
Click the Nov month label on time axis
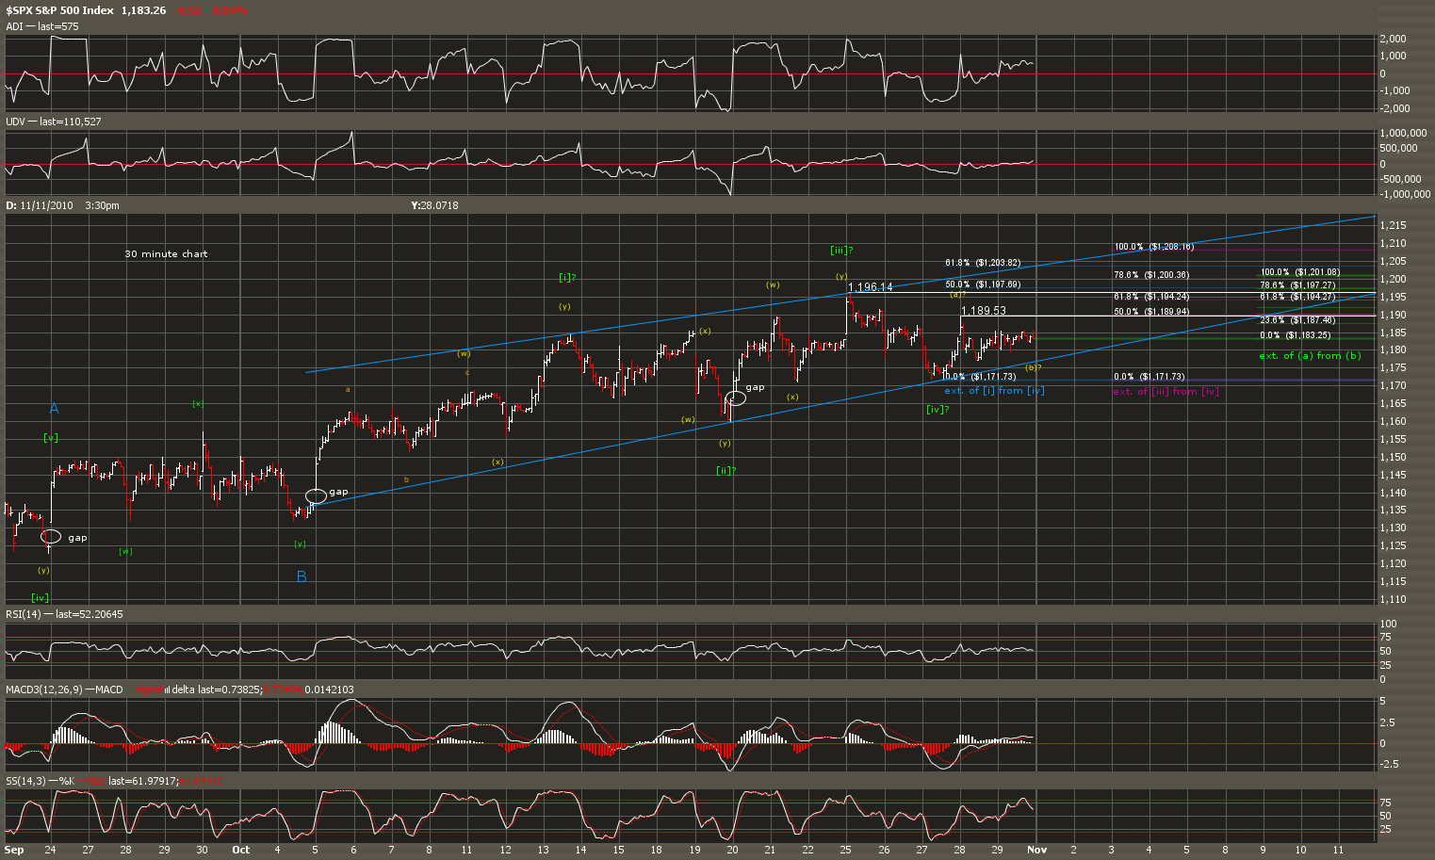click(x=1037, y=850)
